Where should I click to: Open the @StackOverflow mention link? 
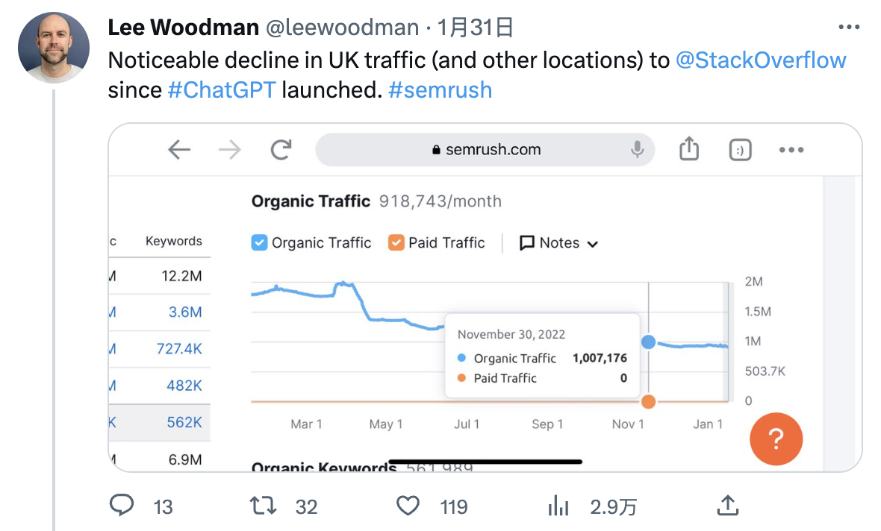[x=761, y=60]
